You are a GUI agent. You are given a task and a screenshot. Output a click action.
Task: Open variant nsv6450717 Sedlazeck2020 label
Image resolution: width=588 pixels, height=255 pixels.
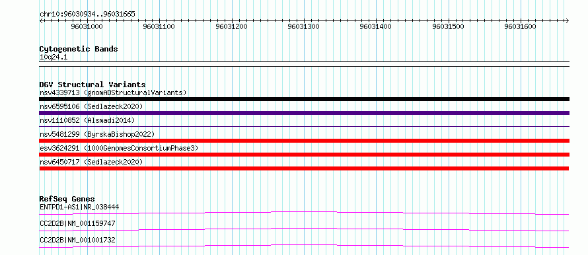pyautogui.click(x=91, y=162)
